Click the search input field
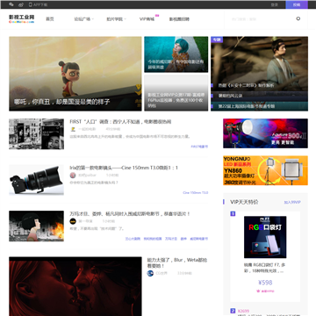 (x=261, y=19)
